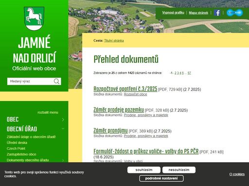Image resolution: width=249 pixels, height=186 pixels.
Task: Click the white horse coat of arms logo
Action: [x=34, y=18]
